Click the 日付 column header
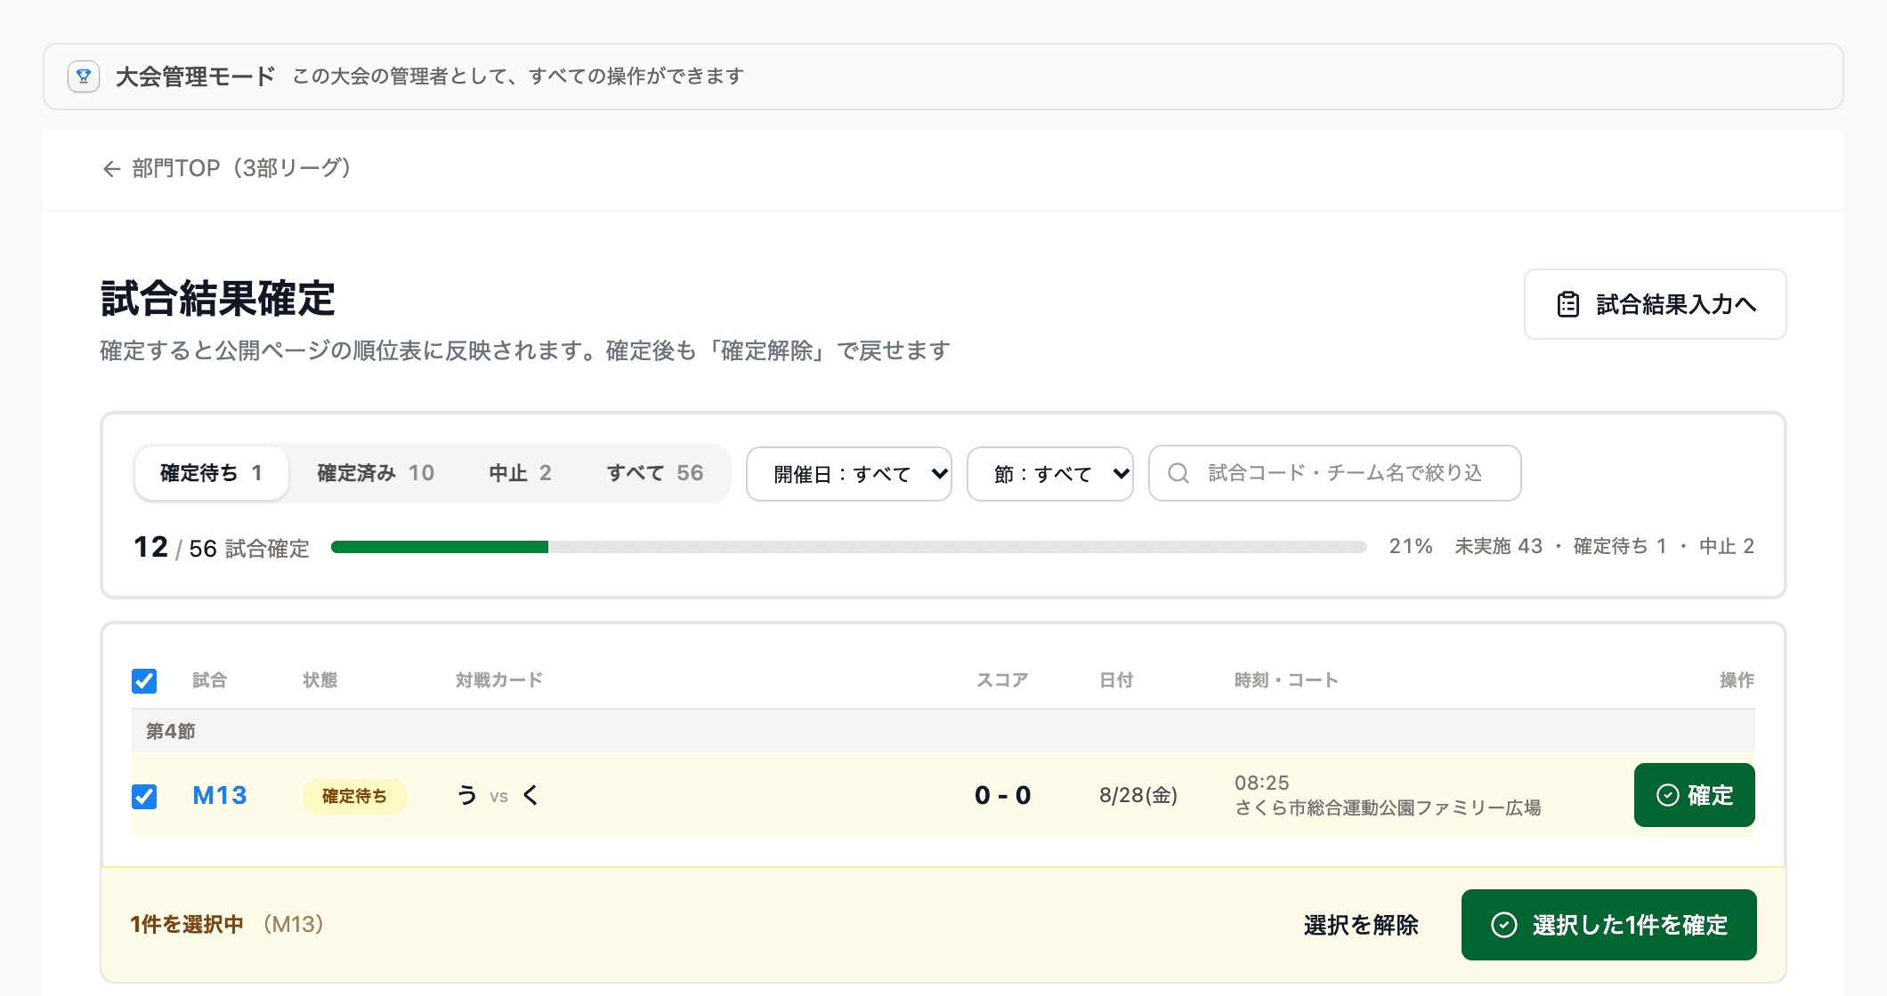This screenshot has width=1887, height=996. pos(1116,680)
